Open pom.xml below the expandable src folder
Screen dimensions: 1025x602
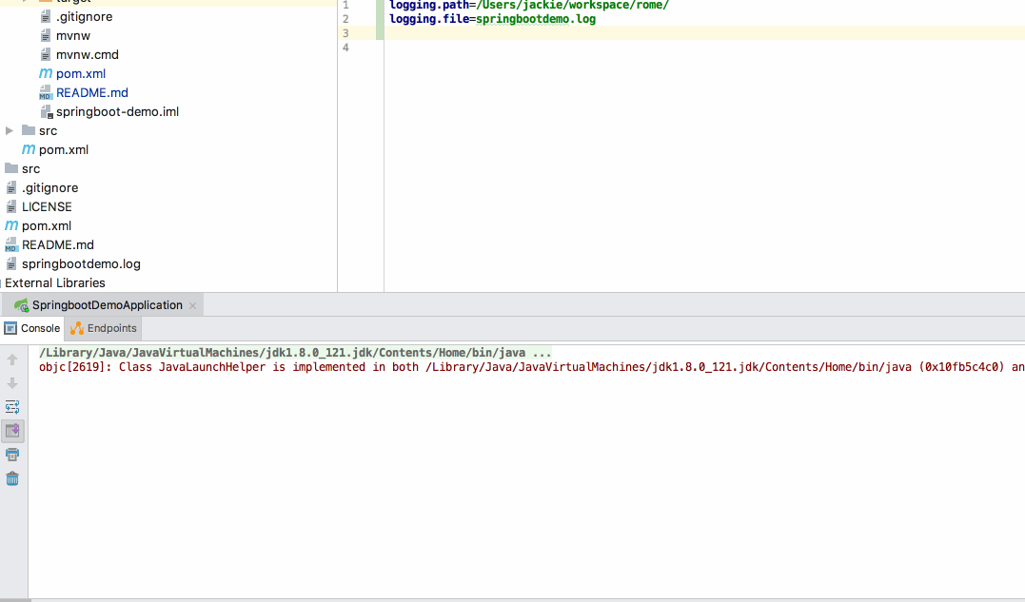64,149
